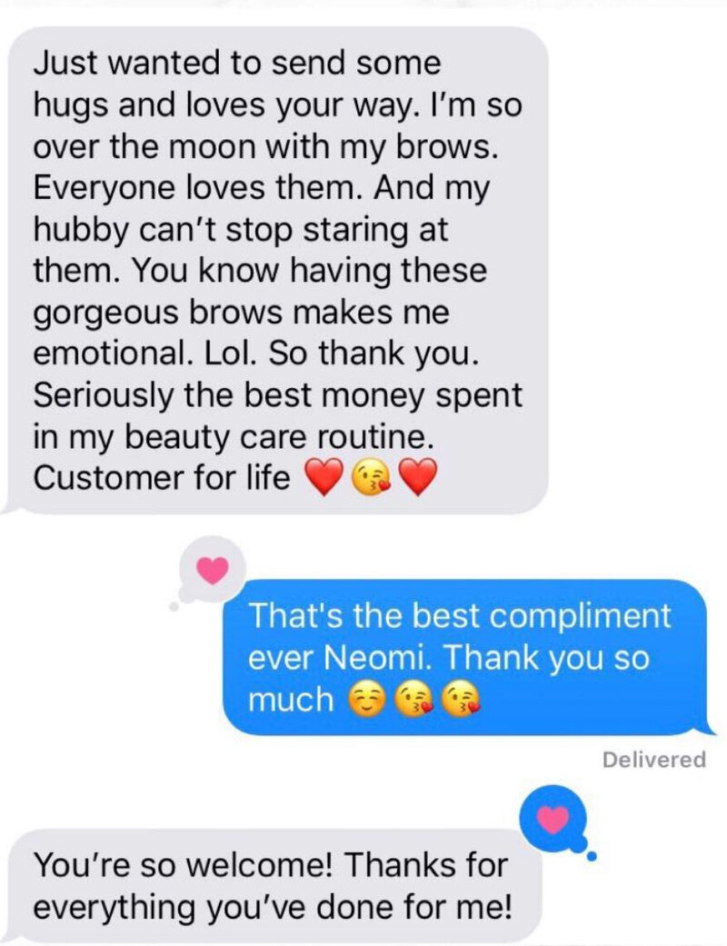
Task: Click the last kissing emoji in blue bubble
Action: tap(461, 700)
